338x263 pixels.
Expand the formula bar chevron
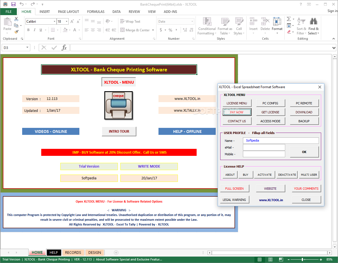click(334, 48)
